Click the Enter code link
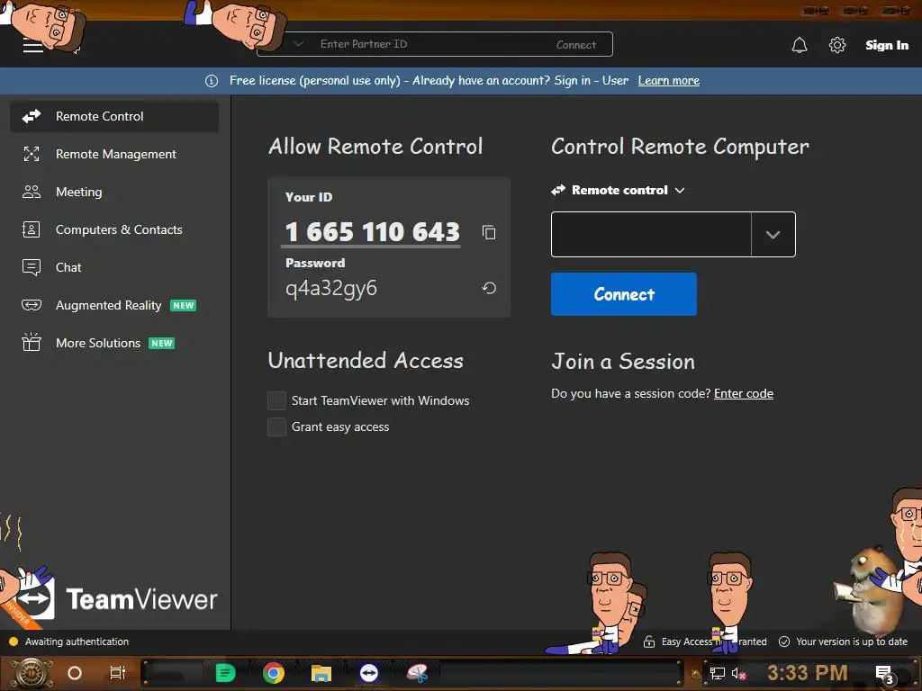Image resolution: width=922 pixels, height=691 pixels. coord(743,394)
